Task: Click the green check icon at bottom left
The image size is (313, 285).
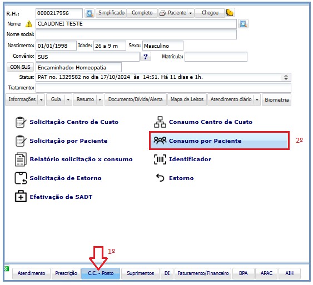Action: (x=7, y=269)
